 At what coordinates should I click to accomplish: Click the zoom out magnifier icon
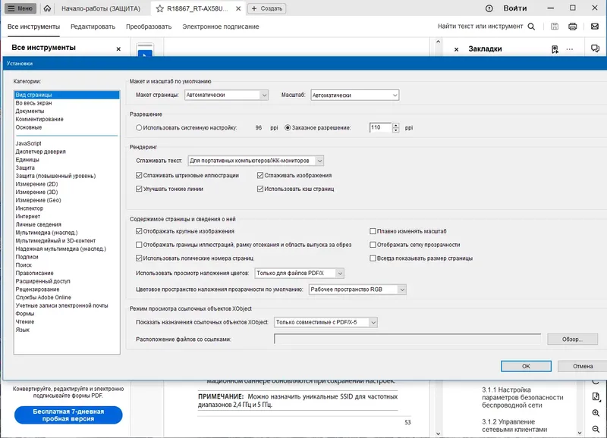coord(596,429)
